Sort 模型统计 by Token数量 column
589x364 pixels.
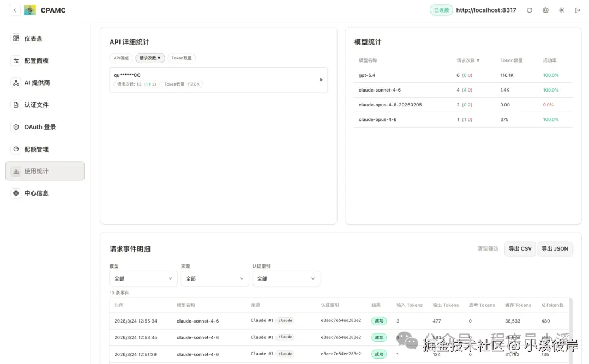click(511, 60)
